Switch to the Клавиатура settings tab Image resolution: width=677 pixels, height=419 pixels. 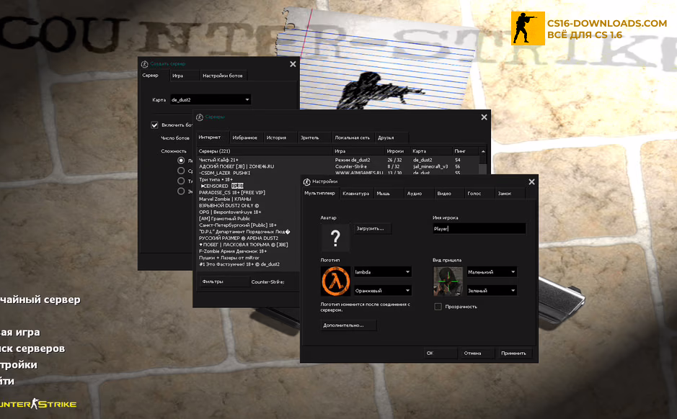(x=355, y=194)
